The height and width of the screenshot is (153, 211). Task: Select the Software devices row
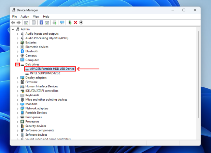36,135
